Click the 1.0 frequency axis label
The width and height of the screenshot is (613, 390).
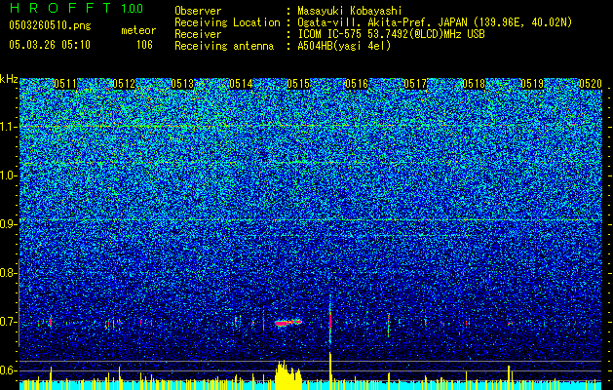pos(8,175)
